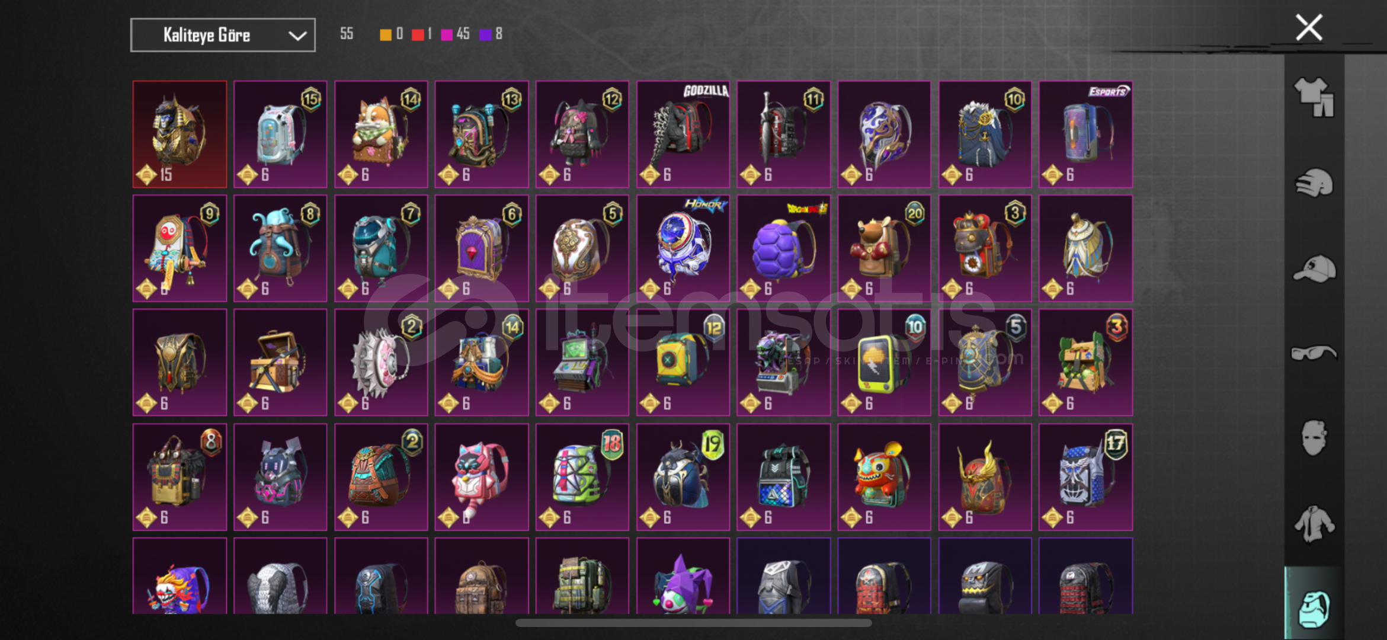
Task: Select the glasses category icon
Action: click(x=1314, y=353)
